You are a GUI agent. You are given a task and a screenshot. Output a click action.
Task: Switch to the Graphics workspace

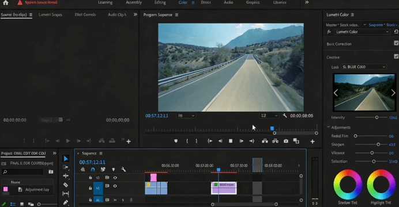coord(253,2)
